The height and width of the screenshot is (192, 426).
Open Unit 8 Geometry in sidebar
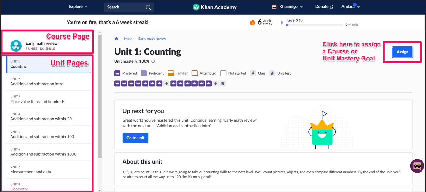click(49, 185)
